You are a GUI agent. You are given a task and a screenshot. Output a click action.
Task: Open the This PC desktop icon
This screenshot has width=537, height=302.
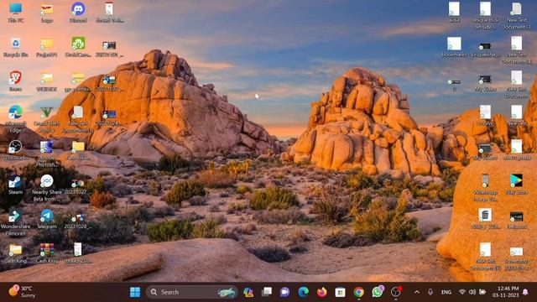point(15,13)
